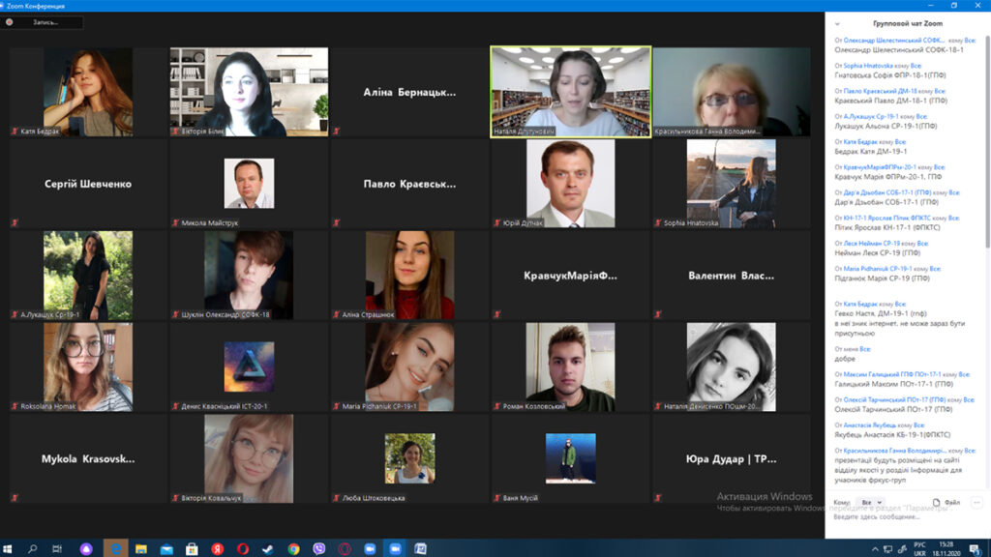Click the muted mic icon on Роман Козловський tile

pyautogui.click(x=496, y=406)
